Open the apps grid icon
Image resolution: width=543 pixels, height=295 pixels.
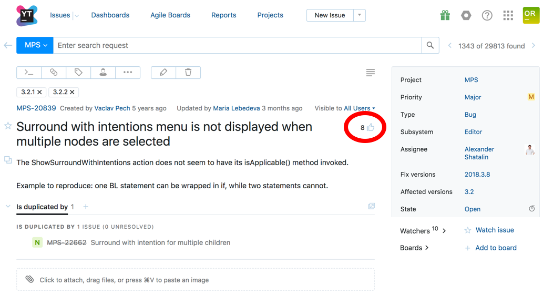pyautogui.click(x=508, y=15)
